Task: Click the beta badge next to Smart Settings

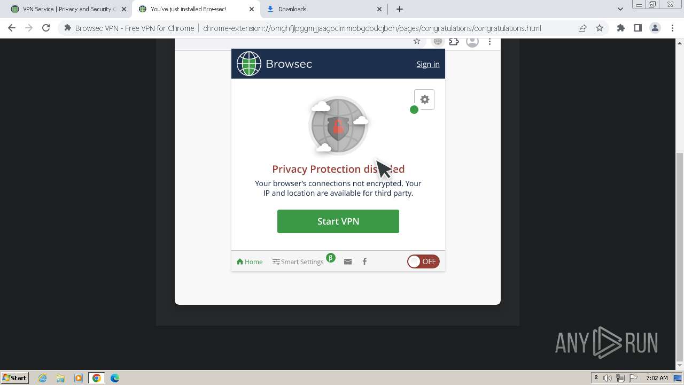Action: (x=331, y=258)
